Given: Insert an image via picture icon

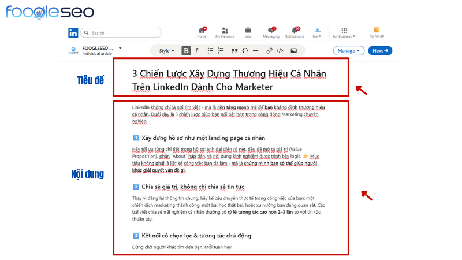Looking at the screenshot, I should (x=294, y=51).
